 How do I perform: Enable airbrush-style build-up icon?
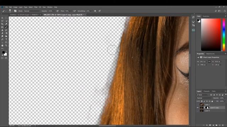tap(74, 11)
